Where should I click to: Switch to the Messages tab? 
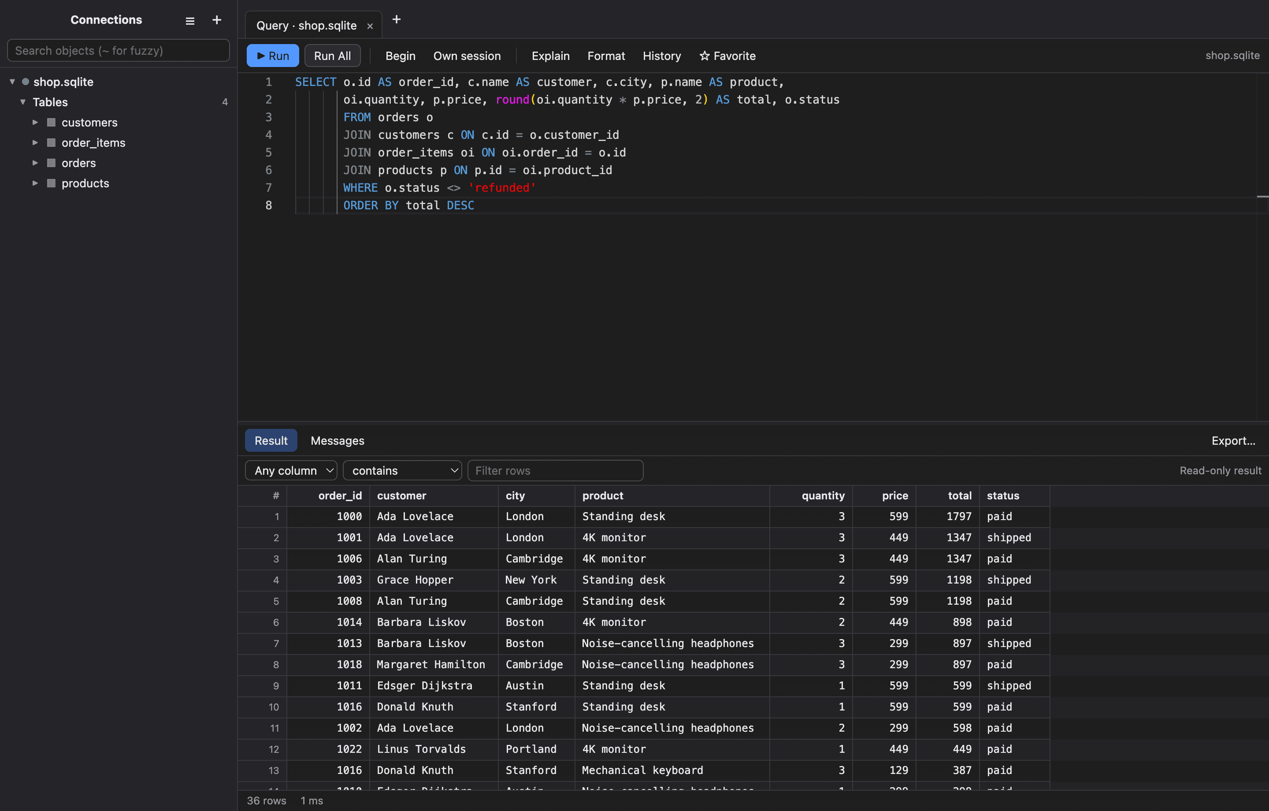pyautogui.click(x=337, y=440)
